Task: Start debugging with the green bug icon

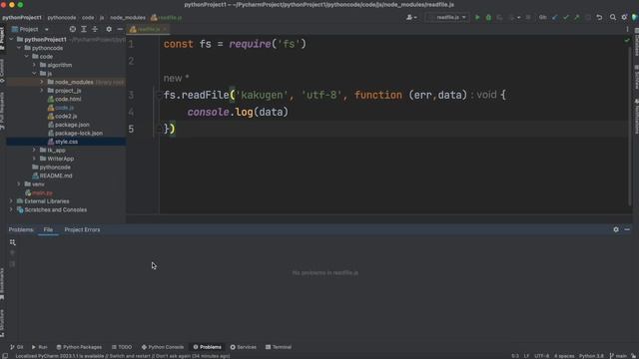Action: [x=488, y=18]
